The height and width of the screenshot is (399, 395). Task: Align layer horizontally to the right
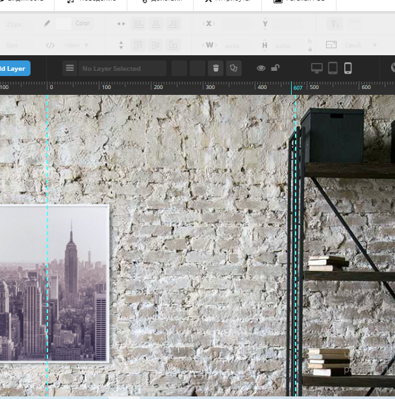[x=173, y=24]
